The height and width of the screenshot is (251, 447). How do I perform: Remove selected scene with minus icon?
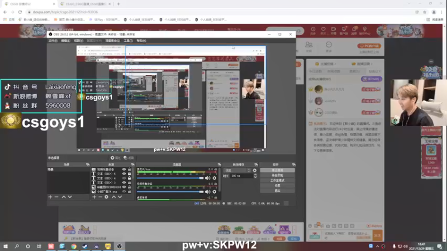click(56, 197)
